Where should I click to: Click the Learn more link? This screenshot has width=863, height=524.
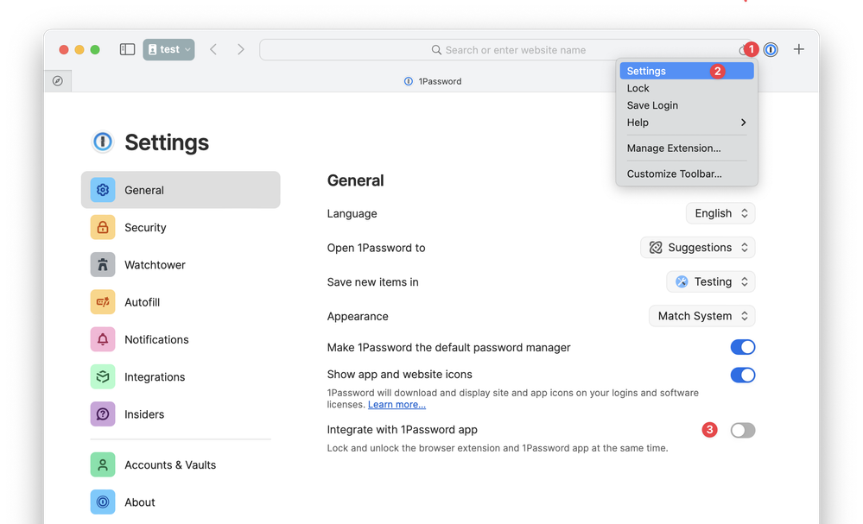[397, 405]
